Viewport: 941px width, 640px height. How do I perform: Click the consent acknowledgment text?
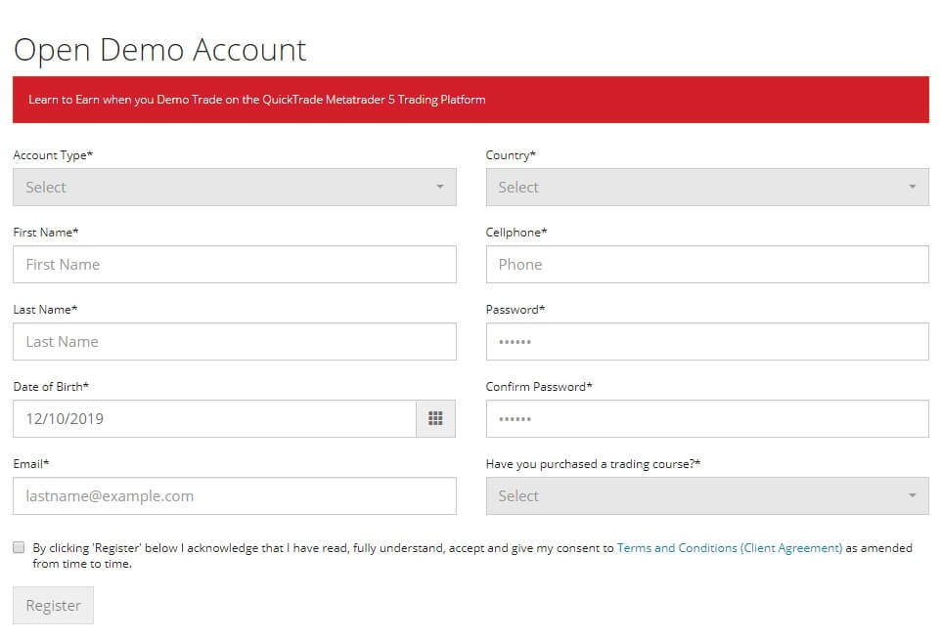point(472,556)
